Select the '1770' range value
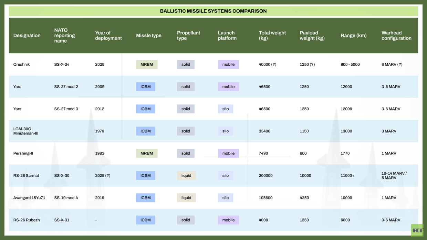This screenshot has height=240, width=427. click(345, 153)
